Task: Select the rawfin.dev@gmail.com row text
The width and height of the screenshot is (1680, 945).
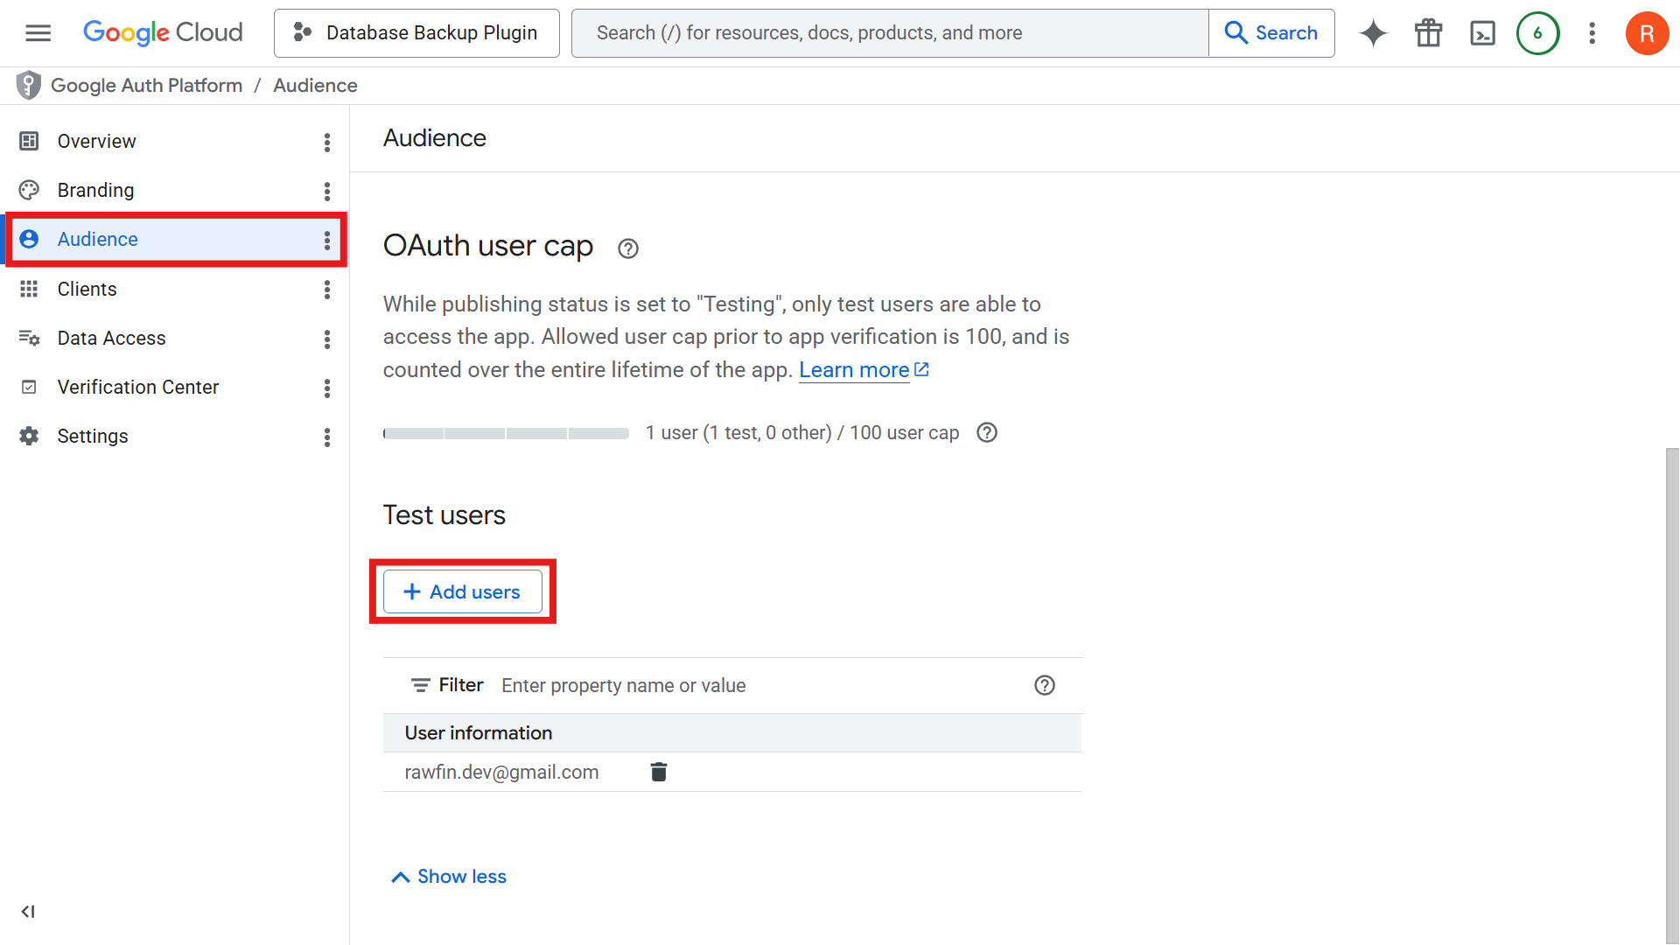Action: tap(501, 773)
